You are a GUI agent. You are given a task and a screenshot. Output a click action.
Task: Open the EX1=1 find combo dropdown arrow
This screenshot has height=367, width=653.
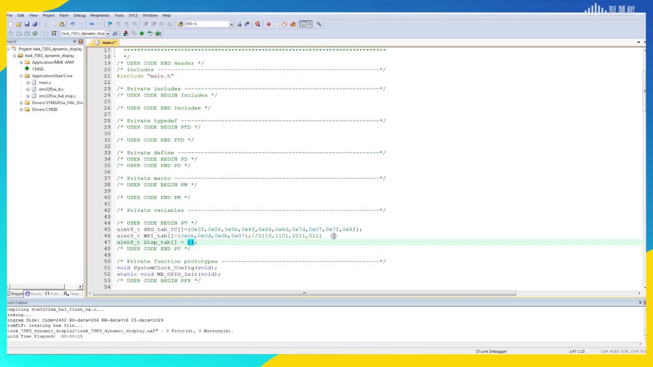(232, 24)
